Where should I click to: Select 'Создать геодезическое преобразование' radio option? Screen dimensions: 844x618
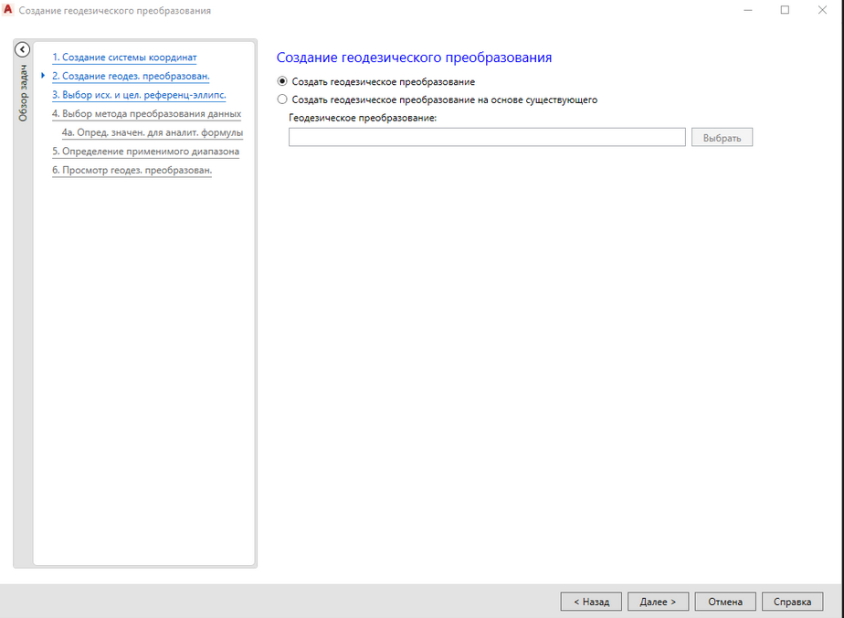(x=282, y=81)
